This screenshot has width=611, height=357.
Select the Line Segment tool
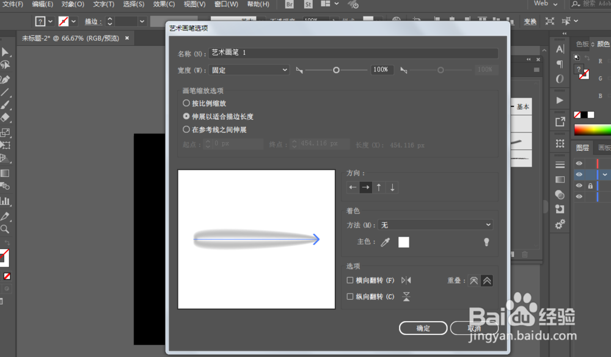tap(5, 92)
